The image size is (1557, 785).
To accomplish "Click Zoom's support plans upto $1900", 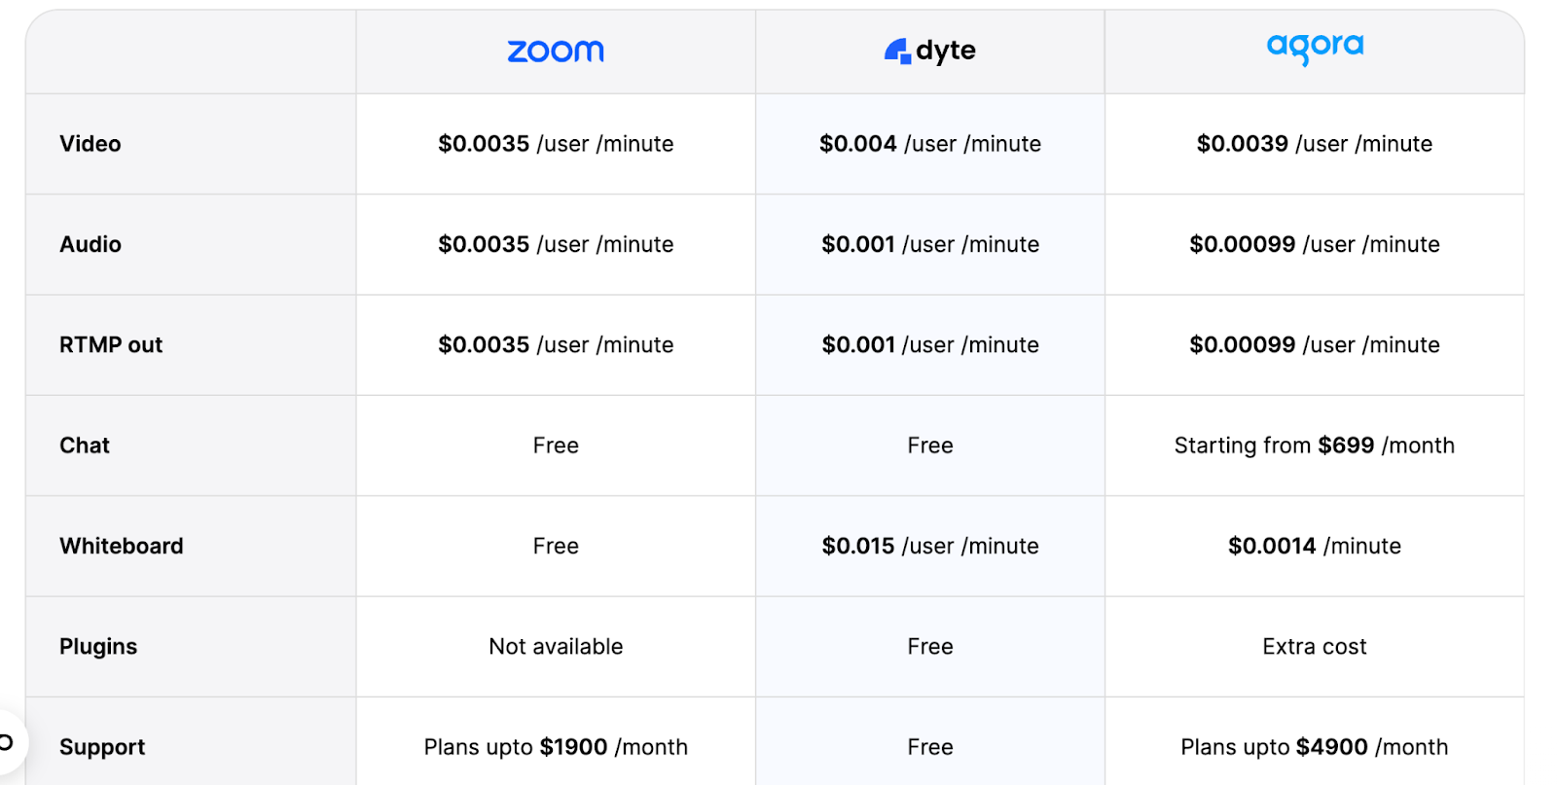I will (x=556, y=747).
